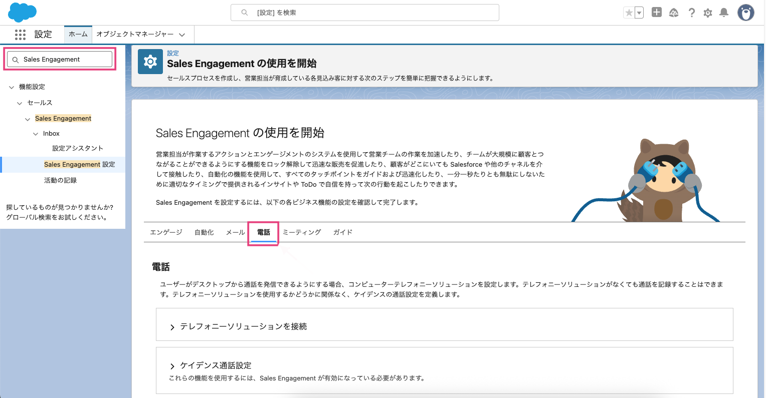Collapse the Sales Engagement tree node
This screenshot has height=398, width=766.
28,119
